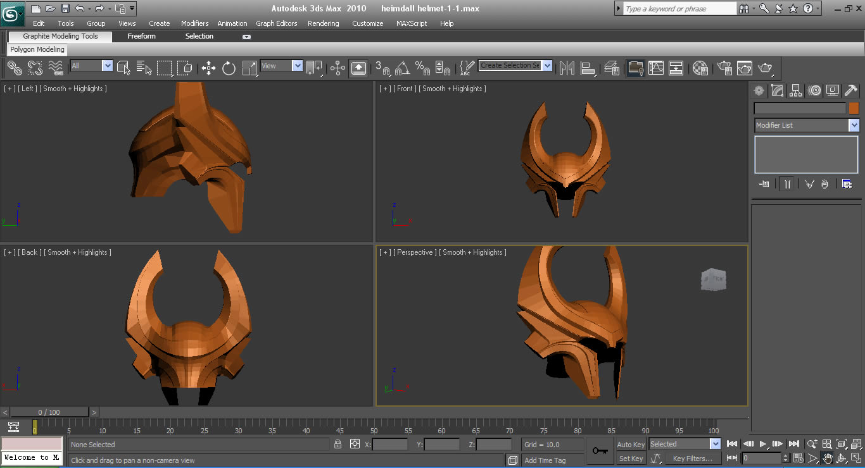Click the Render Production teapot

[766, 67]
